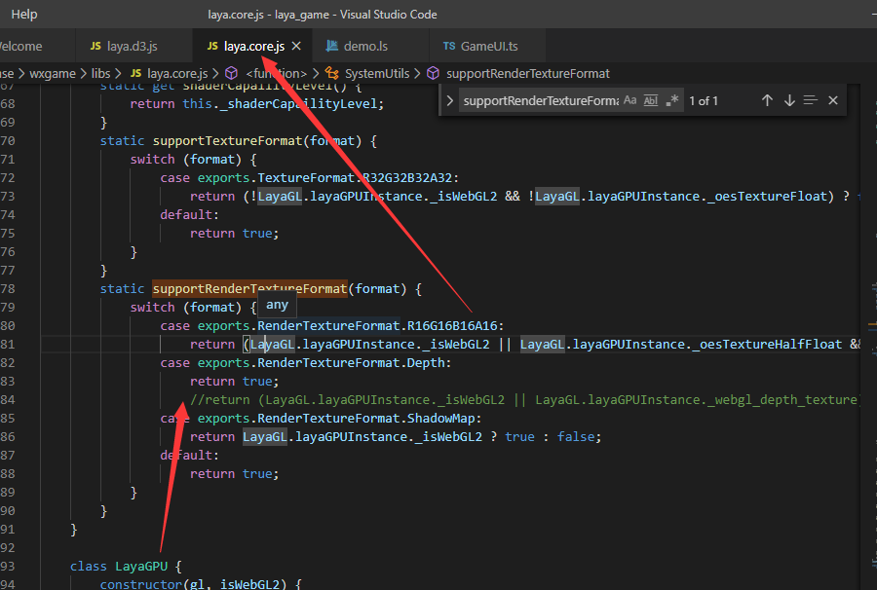Switch to the laya.d3.js tab
This screenshot has height=590, width=877.
[132, 46]
